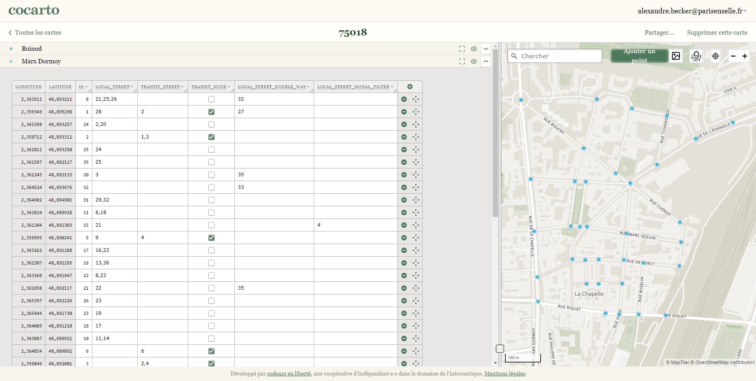Locate row ID 1 on map
Viewport: 756px width, 381px height.
tap(416, 112)
